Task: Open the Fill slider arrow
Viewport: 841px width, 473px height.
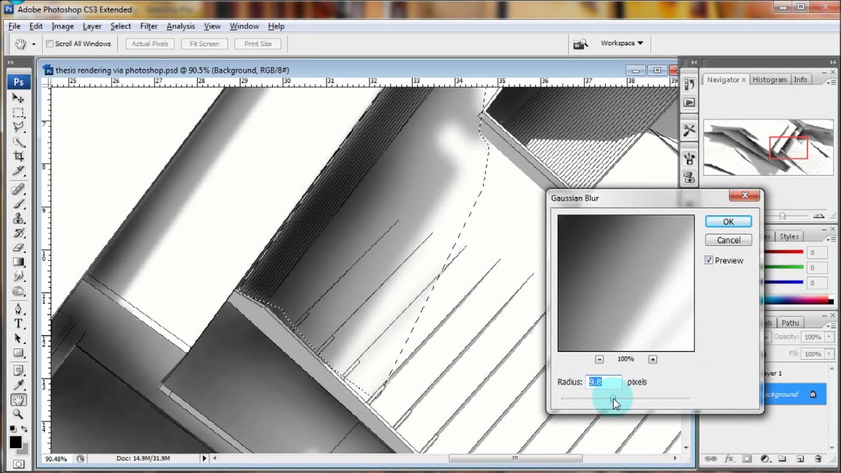Action: pyautogui.click(x=829, y=354)
